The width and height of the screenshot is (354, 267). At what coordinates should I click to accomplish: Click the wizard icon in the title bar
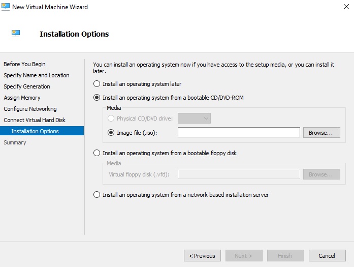tap(6, 7)
